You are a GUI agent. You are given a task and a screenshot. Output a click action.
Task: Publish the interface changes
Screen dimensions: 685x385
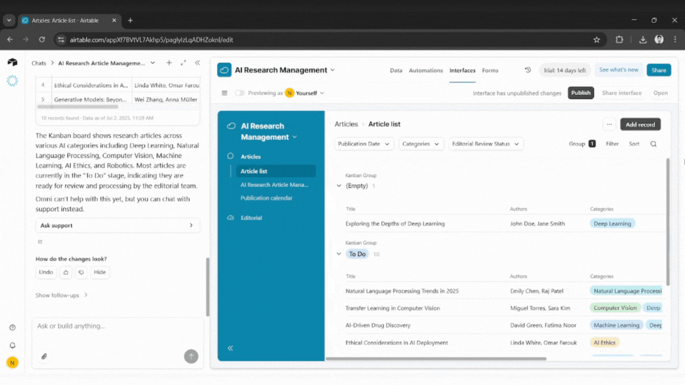pyautogui.click(x=580, y=93)
